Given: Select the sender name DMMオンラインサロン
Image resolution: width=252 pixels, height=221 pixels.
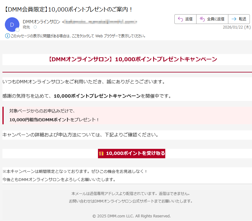Looking at the screenshot, I should pyautogui.click(x=41, y=22).
